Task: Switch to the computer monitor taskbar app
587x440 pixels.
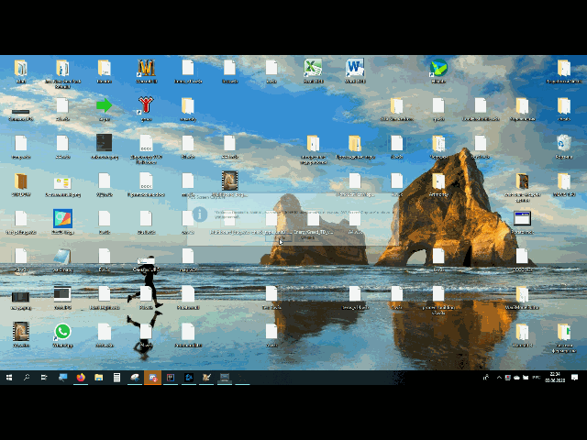Action: pos(225,378)
